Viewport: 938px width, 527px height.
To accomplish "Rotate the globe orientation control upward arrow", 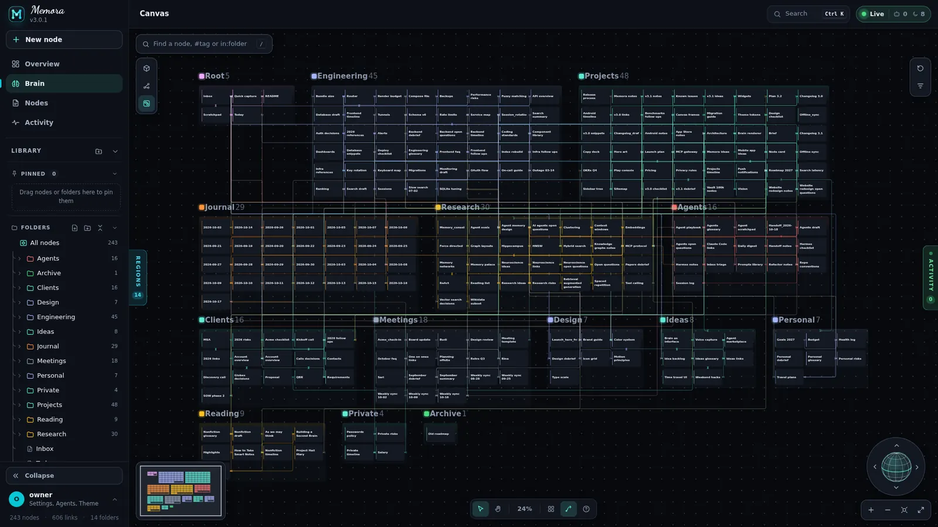I will 896,446.
